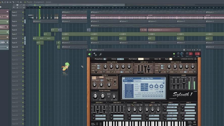This screenshot has height=126, width=224.
Task: Open the Compress effect page
Action: tap(129, 97)
